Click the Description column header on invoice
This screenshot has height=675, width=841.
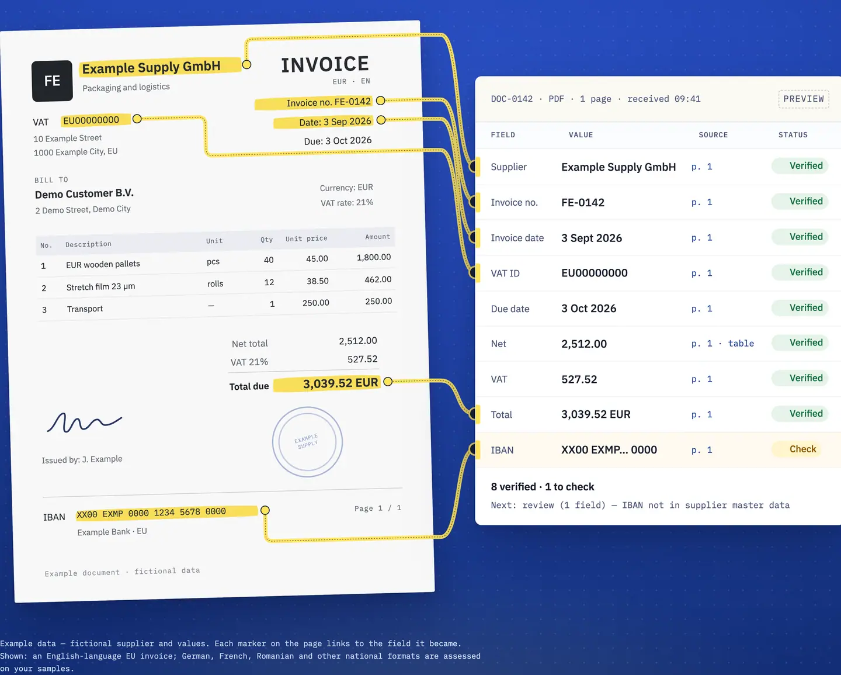coord(88,244)
